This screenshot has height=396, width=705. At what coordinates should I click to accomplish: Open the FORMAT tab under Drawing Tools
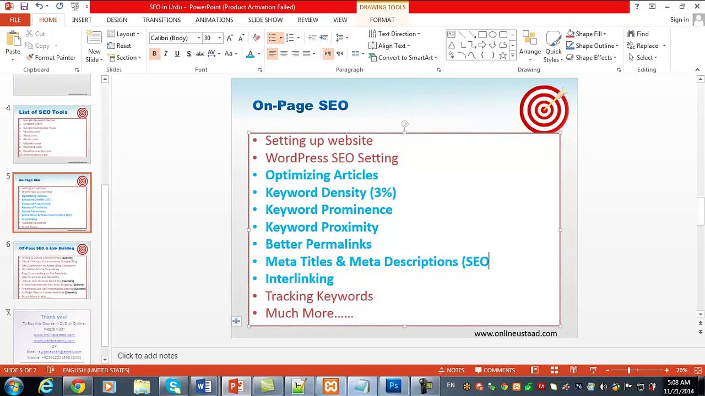pos(382,20)
